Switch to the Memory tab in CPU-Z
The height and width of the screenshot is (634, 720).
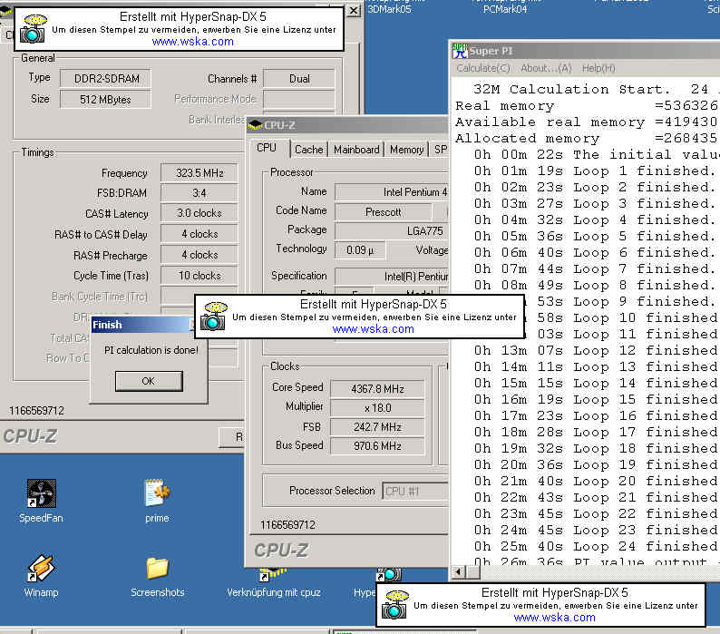click(x=406, y=150)
